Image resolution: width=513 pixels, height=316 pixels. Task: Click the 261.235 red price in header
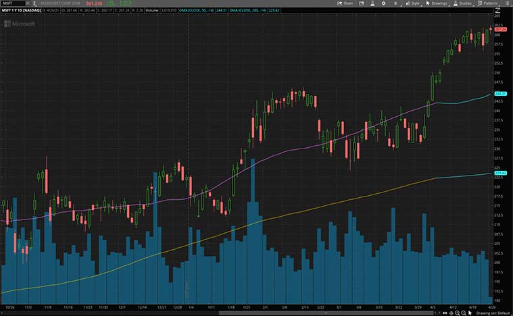pyautogui.click(x=94, y=3)
